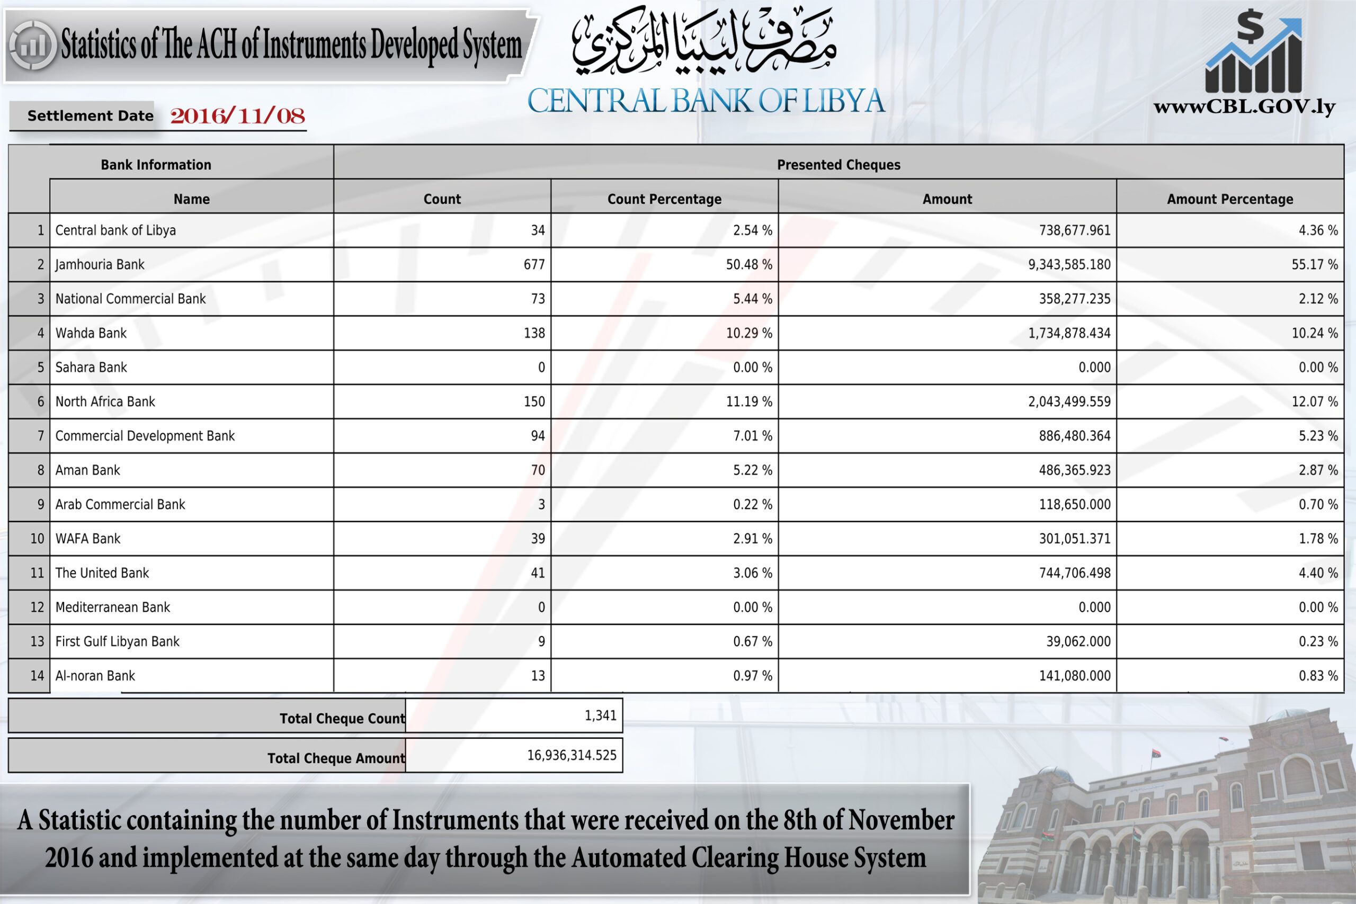The height and width of the screenshot is (904, 1356).
Task: Select the CENTRAL BANK OF LIBYA heading
Action: 706,101
